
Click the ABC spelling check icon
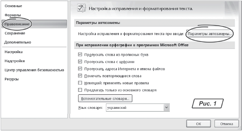coord(80,8)
